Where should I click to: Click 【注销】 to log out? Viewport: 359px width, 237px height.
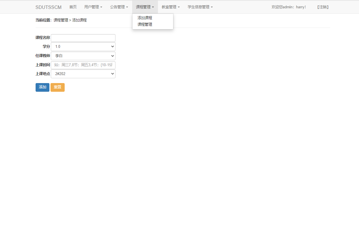pos(323,7)
